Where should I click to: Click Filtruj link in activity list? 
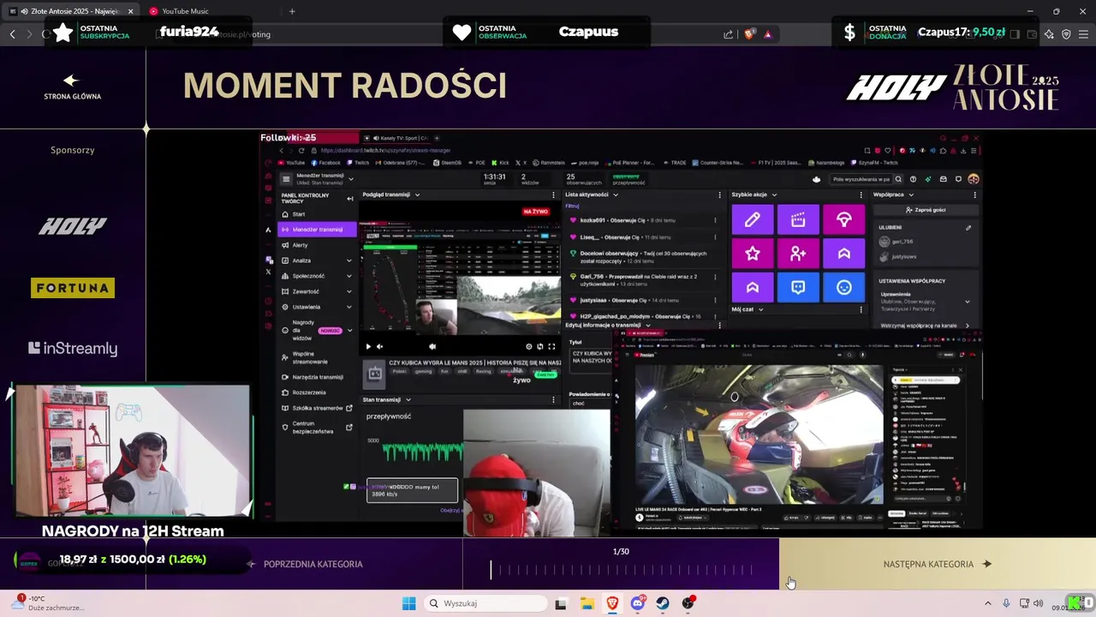pos(572,206)
